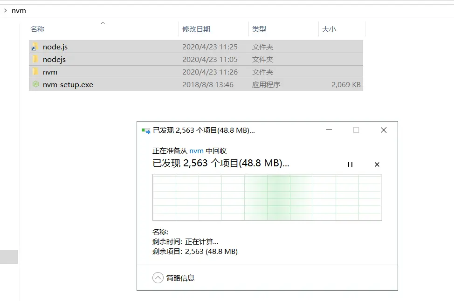This screenshot has height=301, width=454.
Task: Click the nvm folder icon
Action: point(35,72)
